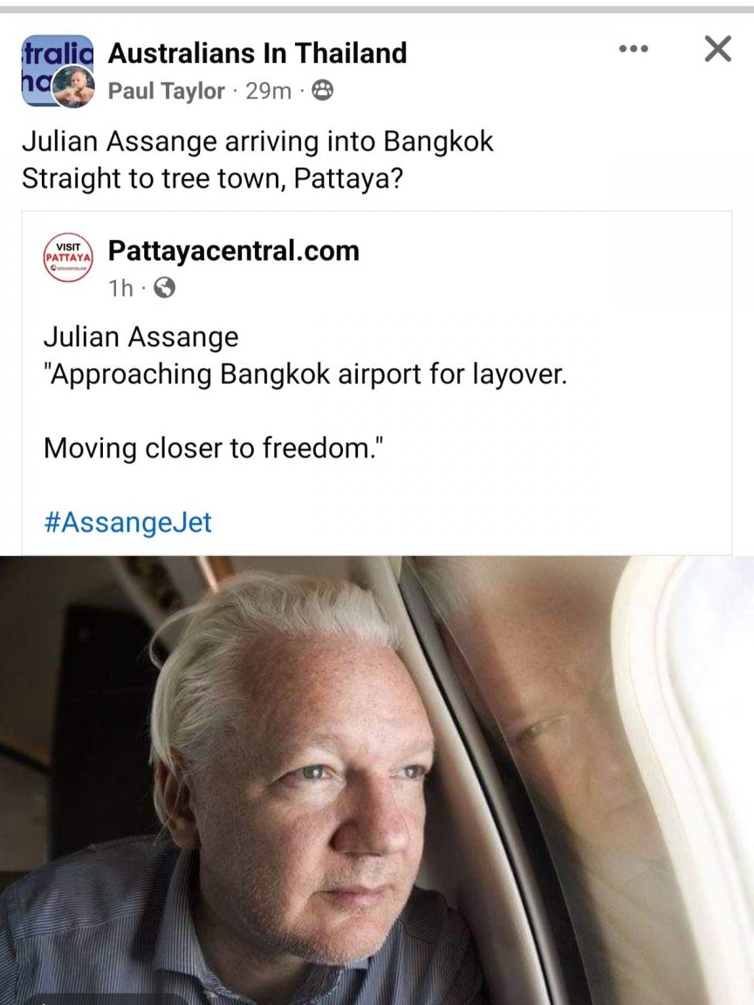
Task: Visit Paul Taylor's profile via his name
Action: (166, 92)
